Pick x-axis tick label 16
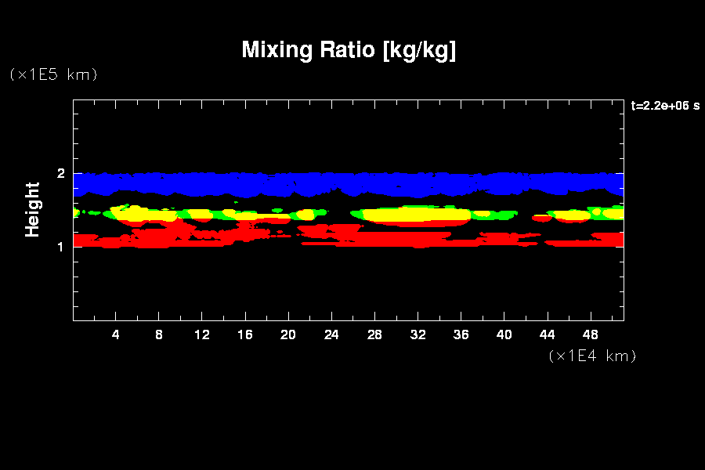The image size is (705, 470). click(x=245, y=334)
